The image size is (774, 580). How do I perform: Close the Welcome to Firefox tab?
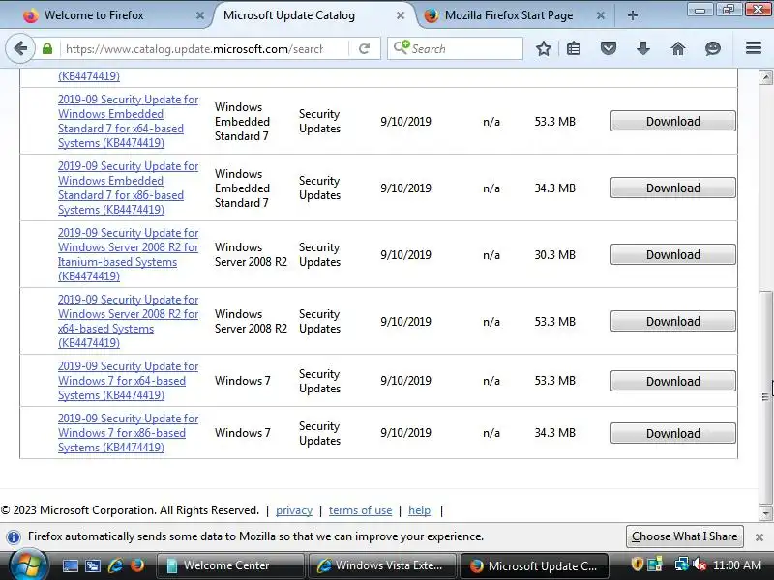(200, 15)
